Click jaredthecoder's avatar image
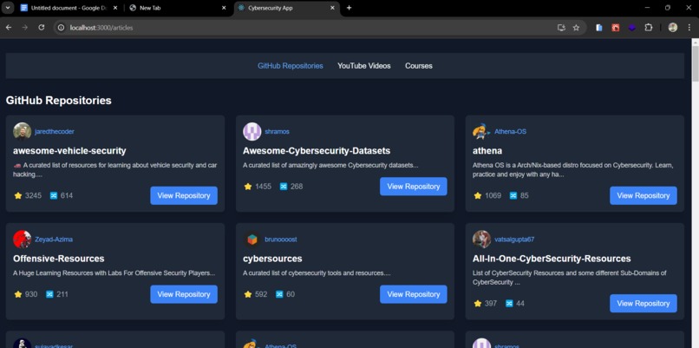This screenshot has height=348, width=699. [23, 132]
